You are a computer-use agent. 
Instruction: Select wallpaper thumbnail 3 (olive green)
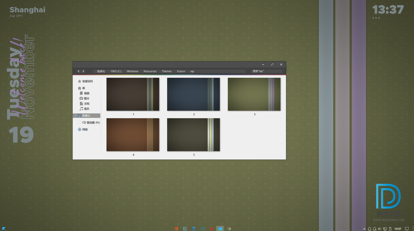coord(254,94)
